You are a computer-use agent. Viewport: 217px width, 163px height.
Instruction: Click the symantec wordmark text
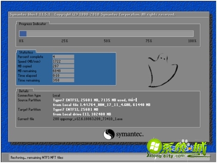tap(130, 135)
